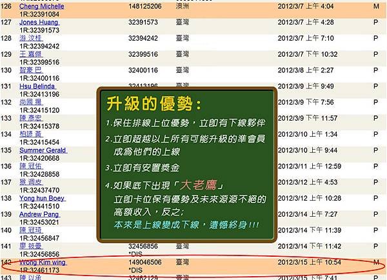The image size is (387, 280).
Task: Select member ID 148125206
Action: [x=145, y=6]
